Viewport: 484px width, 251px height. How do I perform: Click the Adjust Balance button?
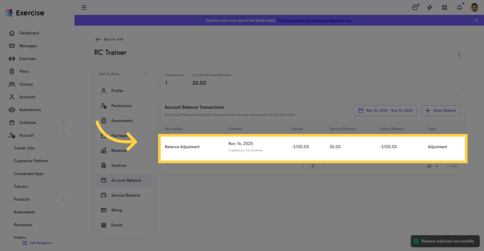tap(440, 110)
